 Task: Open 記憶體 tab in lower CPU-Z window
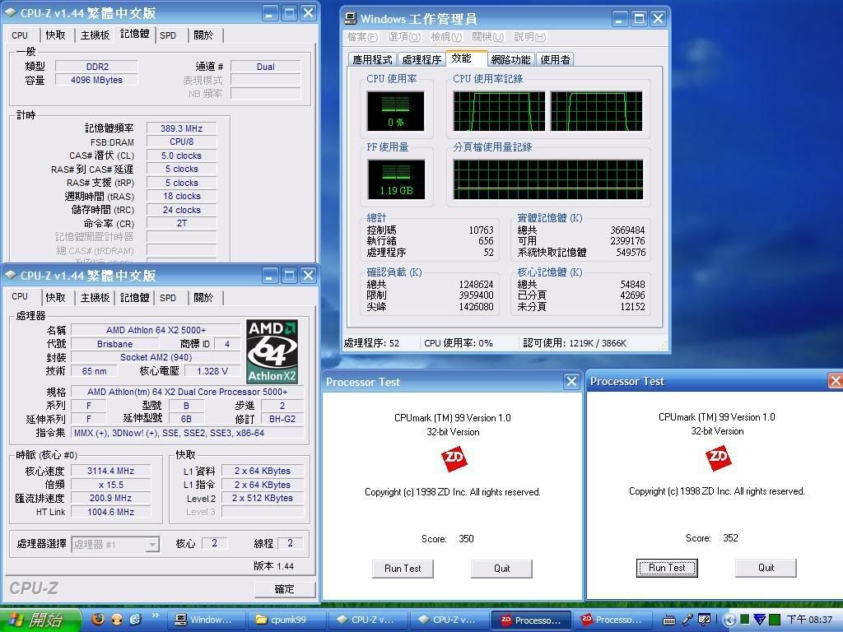click(134, 297)
